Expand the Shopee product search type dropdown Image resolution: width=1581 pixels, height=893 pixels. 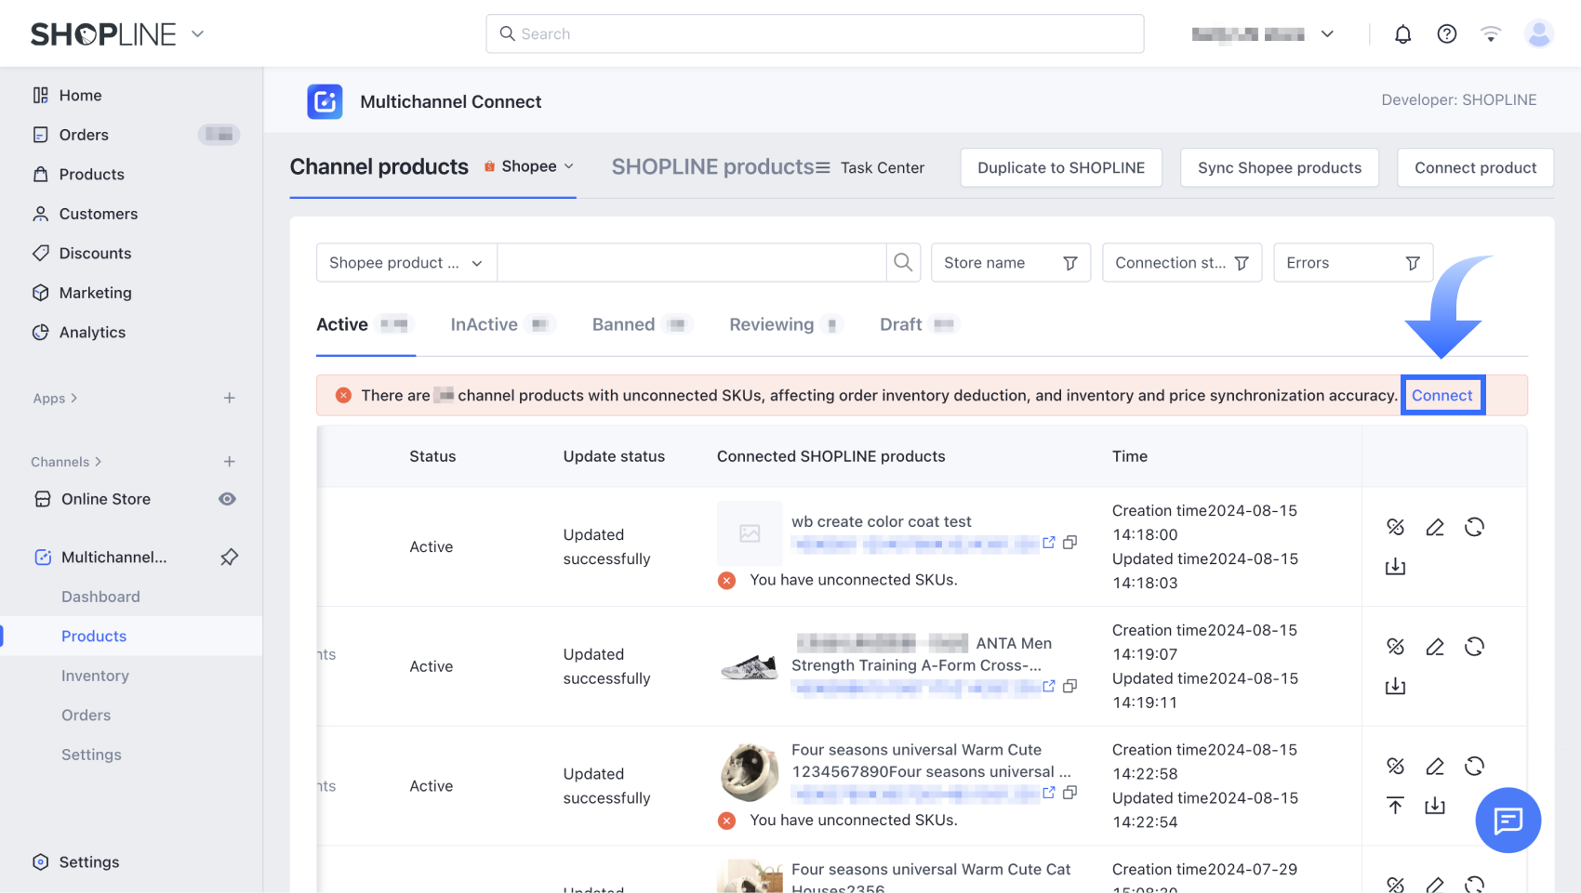406,263
